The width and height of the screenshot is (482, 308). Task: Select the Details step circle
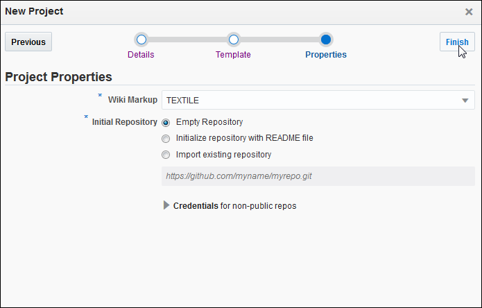click(141, 40)
